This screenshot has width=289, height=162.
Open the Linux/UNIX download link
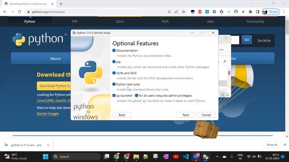tap(45, 101)
